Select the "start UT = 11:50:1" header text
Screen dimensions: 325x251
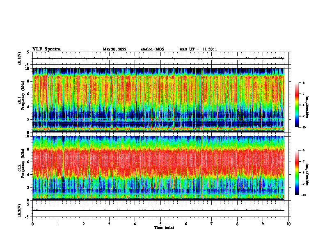pos(198,49)
